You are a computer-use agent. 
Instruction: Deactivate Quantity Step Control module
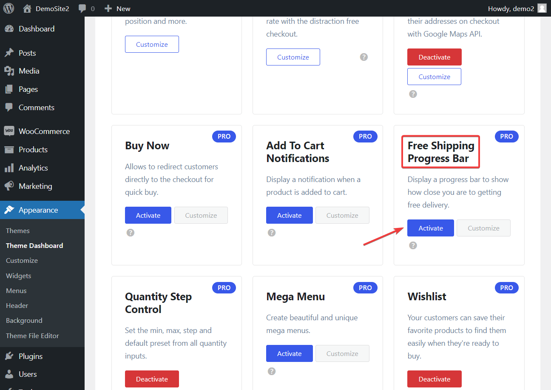pyautogui.click(x=152, y=379)
